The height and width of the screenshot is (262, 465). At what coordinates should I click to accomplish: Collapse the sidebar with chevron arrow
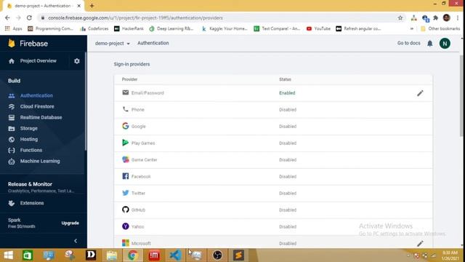76,241
